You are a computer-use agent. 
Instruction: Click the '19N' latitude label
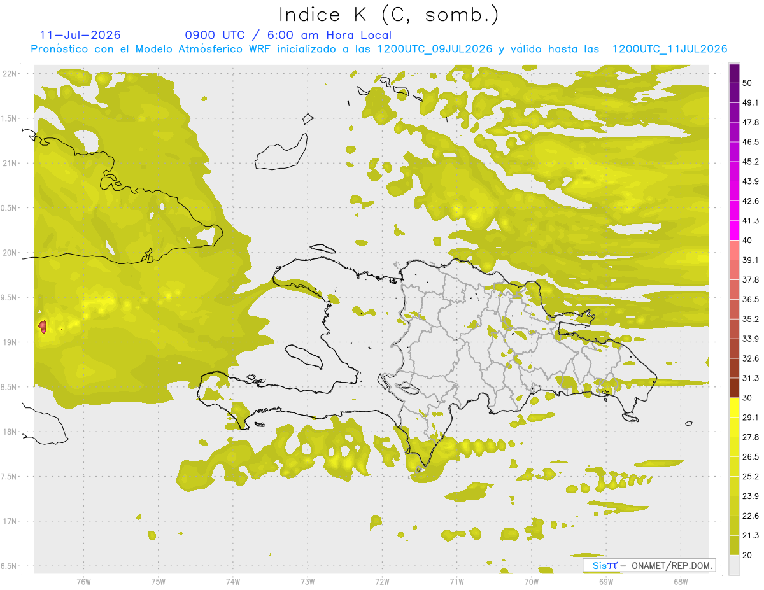click(x=10, y=342)
